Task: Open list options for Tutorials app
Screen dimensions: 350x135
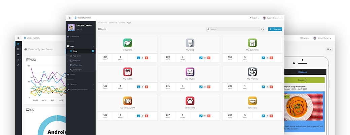Action: point(267,116)
